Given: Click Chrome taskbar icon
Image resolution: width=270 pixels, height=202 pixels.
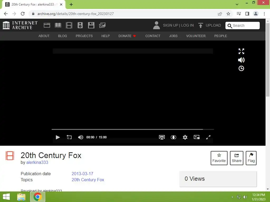Looking at the screenshot, I should (x=38, y=197).
